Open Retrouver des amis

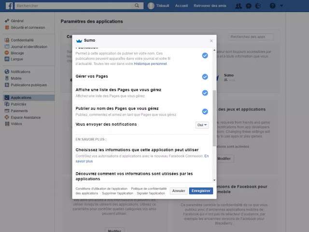210,6
